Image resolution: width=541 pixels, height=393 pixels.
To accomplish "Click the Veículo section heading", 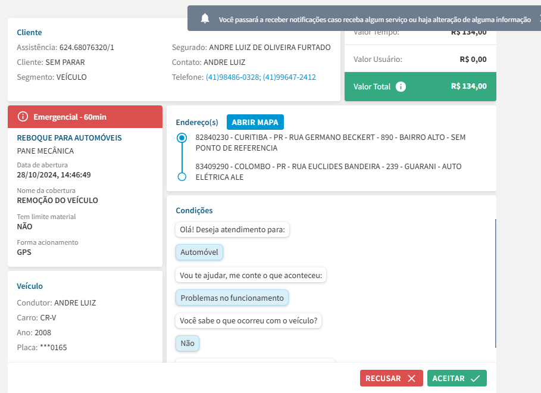I will point(30,286).
